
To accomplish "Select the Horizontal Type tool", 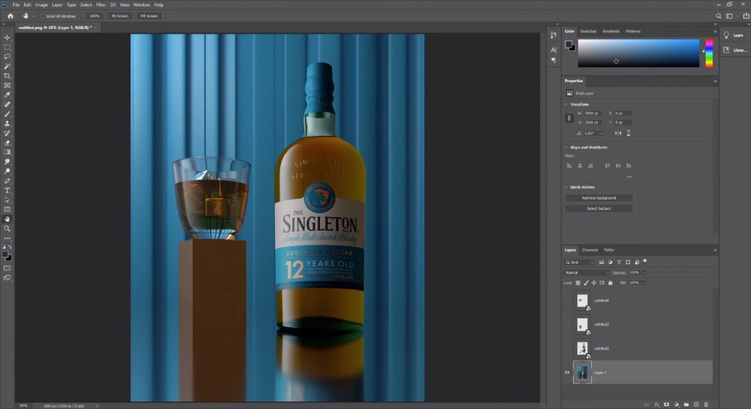I will [x=7, y=190].
